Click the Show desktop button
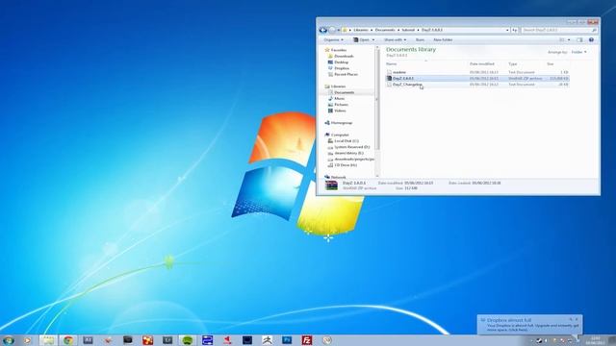 (612, 340)
